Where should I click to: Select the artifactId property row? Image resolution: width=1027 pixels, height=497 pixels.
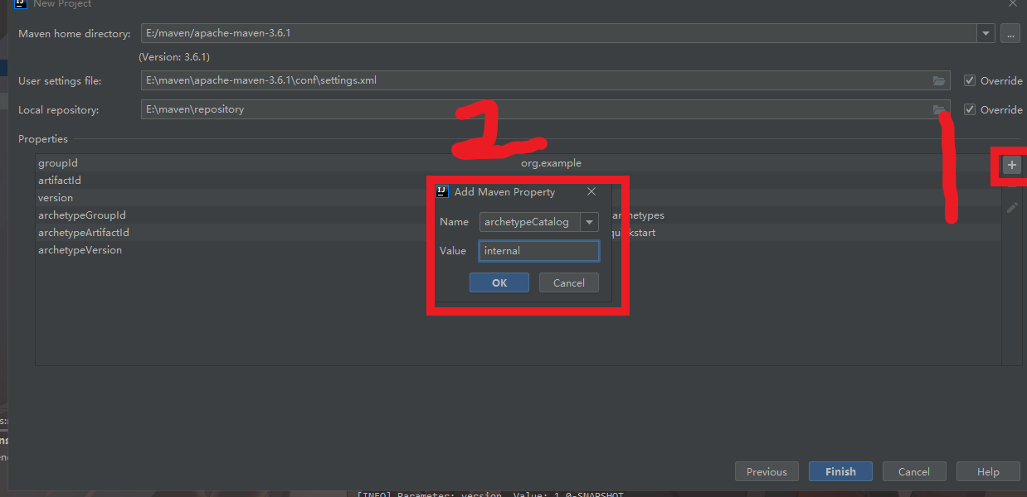(x=518, y=181)
